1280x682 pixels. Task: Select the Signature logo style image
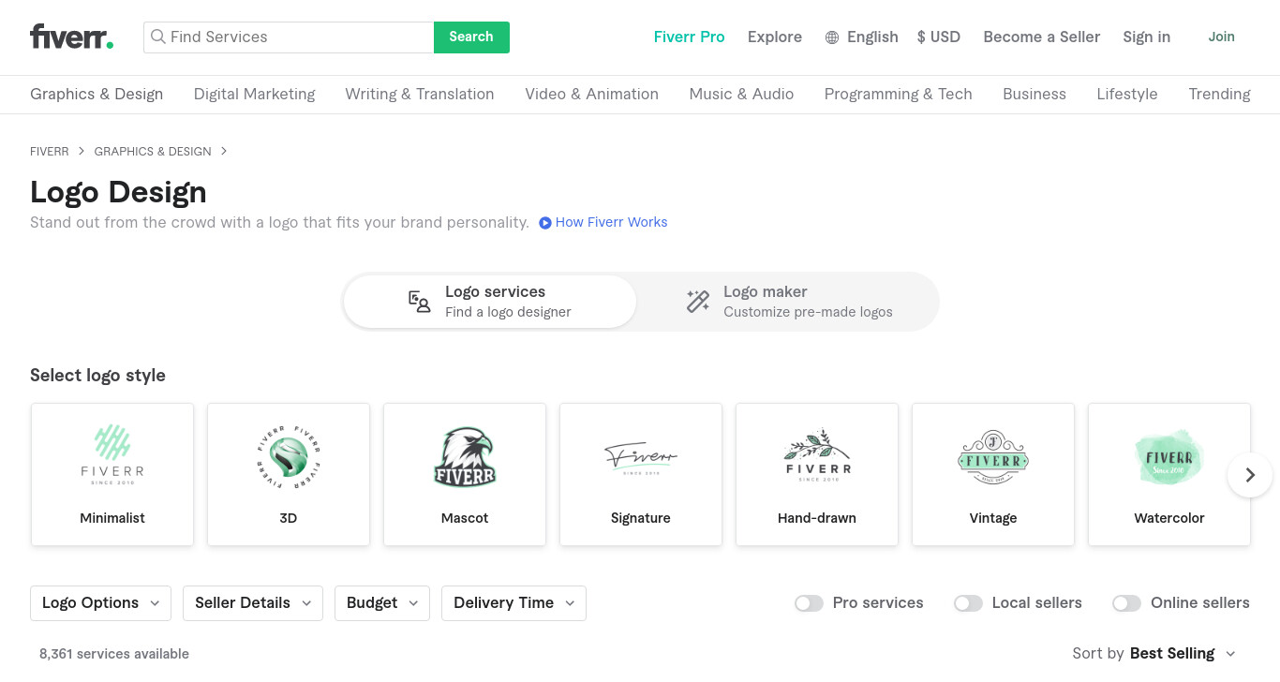tap(641, 458)
